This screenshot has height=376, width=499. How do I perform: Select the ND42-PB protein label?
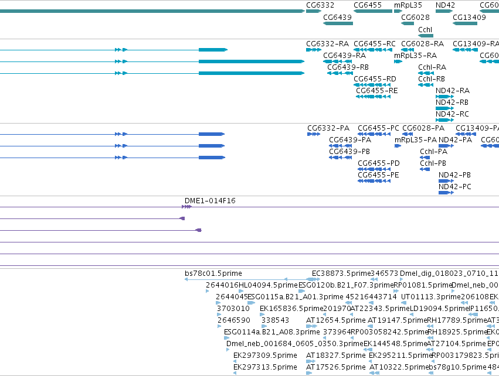coord(454,175)
